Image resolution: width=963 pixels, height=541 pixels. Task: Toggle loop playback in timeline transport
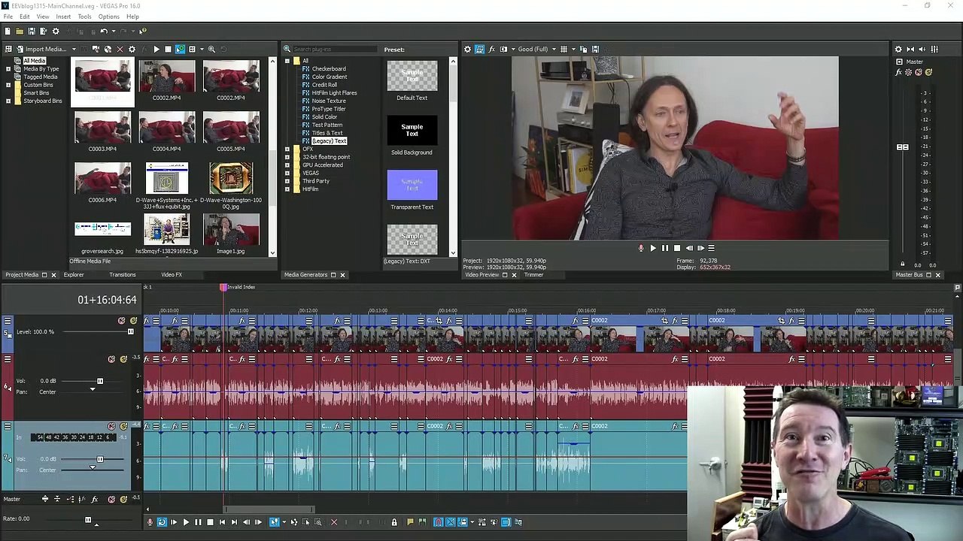click(x=162, y=522)
